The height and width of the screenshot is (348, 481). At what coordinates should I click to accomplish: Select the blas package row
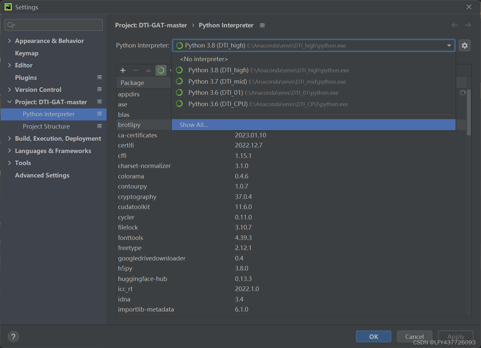click(x=144, y=115)
